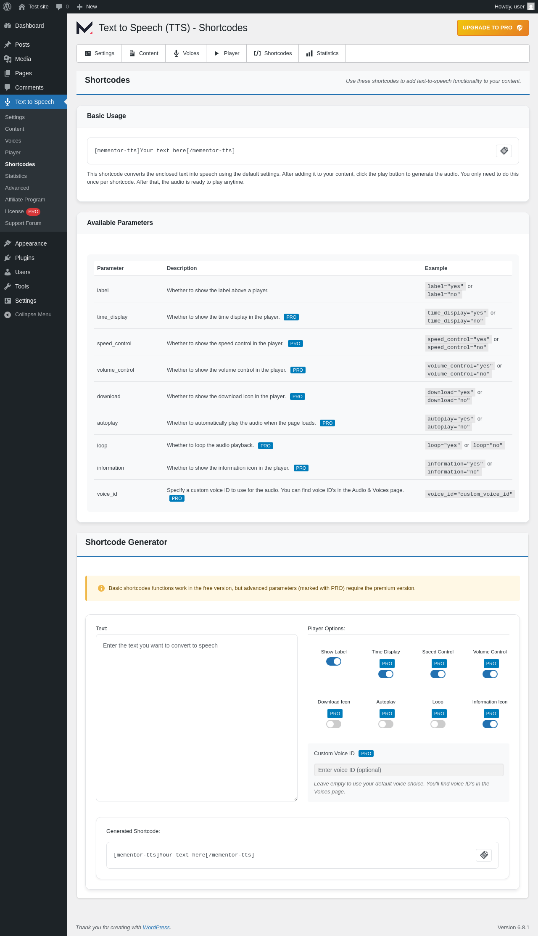Viewport: 538px width, 936px height.
Task: Open the Advanced submenu item
Action: pyautogui.click(x=34, y=188)
